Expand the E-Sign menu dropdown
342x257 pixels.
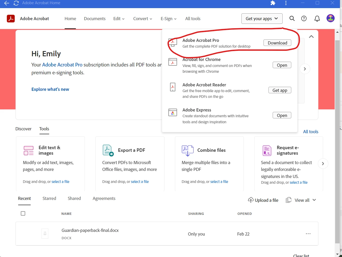pyautogui.click(x=169, y=19)
